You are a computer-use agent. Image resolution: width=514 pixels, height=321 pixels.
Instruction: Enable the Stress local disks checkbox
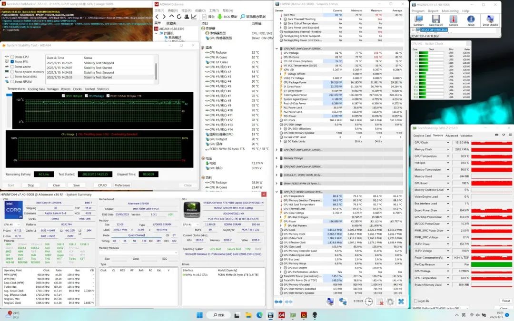tap(12, 77)
